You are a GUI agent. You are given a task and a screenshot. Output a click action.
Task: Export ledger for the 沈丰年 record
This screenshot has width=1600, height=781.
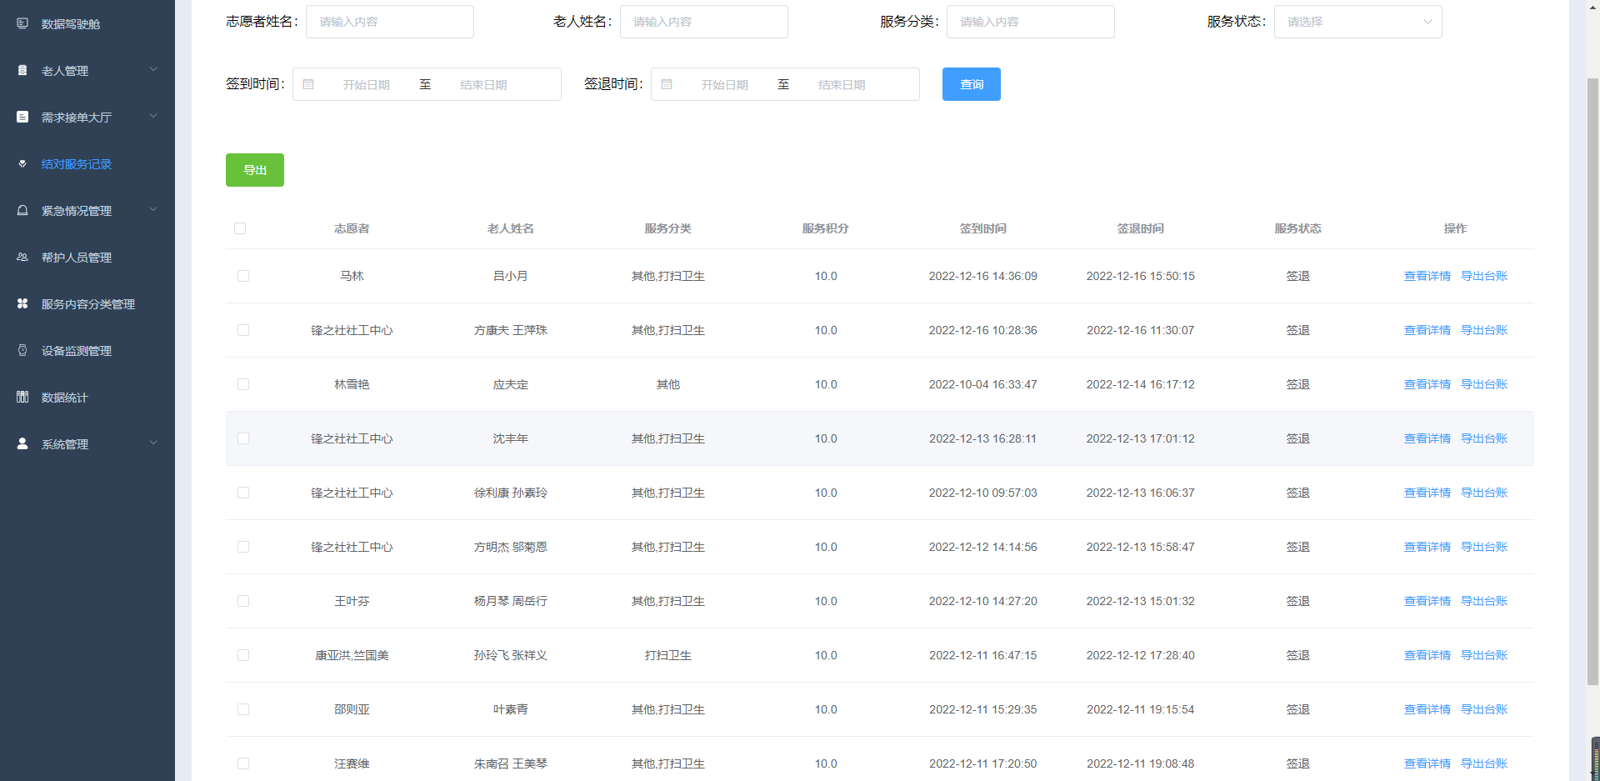point(1484,438)
